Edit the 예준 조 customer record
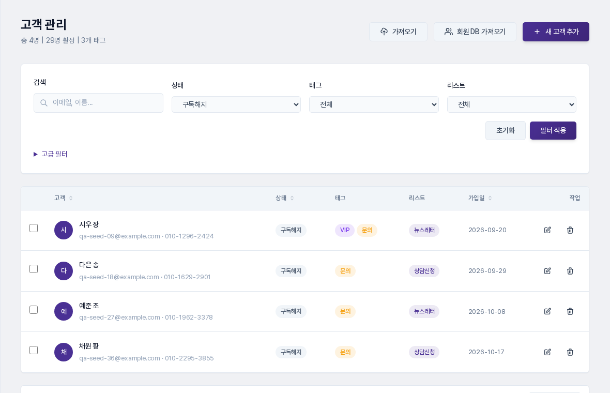Image resolution: width=610 pixels, height=393 pixels. (x=547, y=311)
